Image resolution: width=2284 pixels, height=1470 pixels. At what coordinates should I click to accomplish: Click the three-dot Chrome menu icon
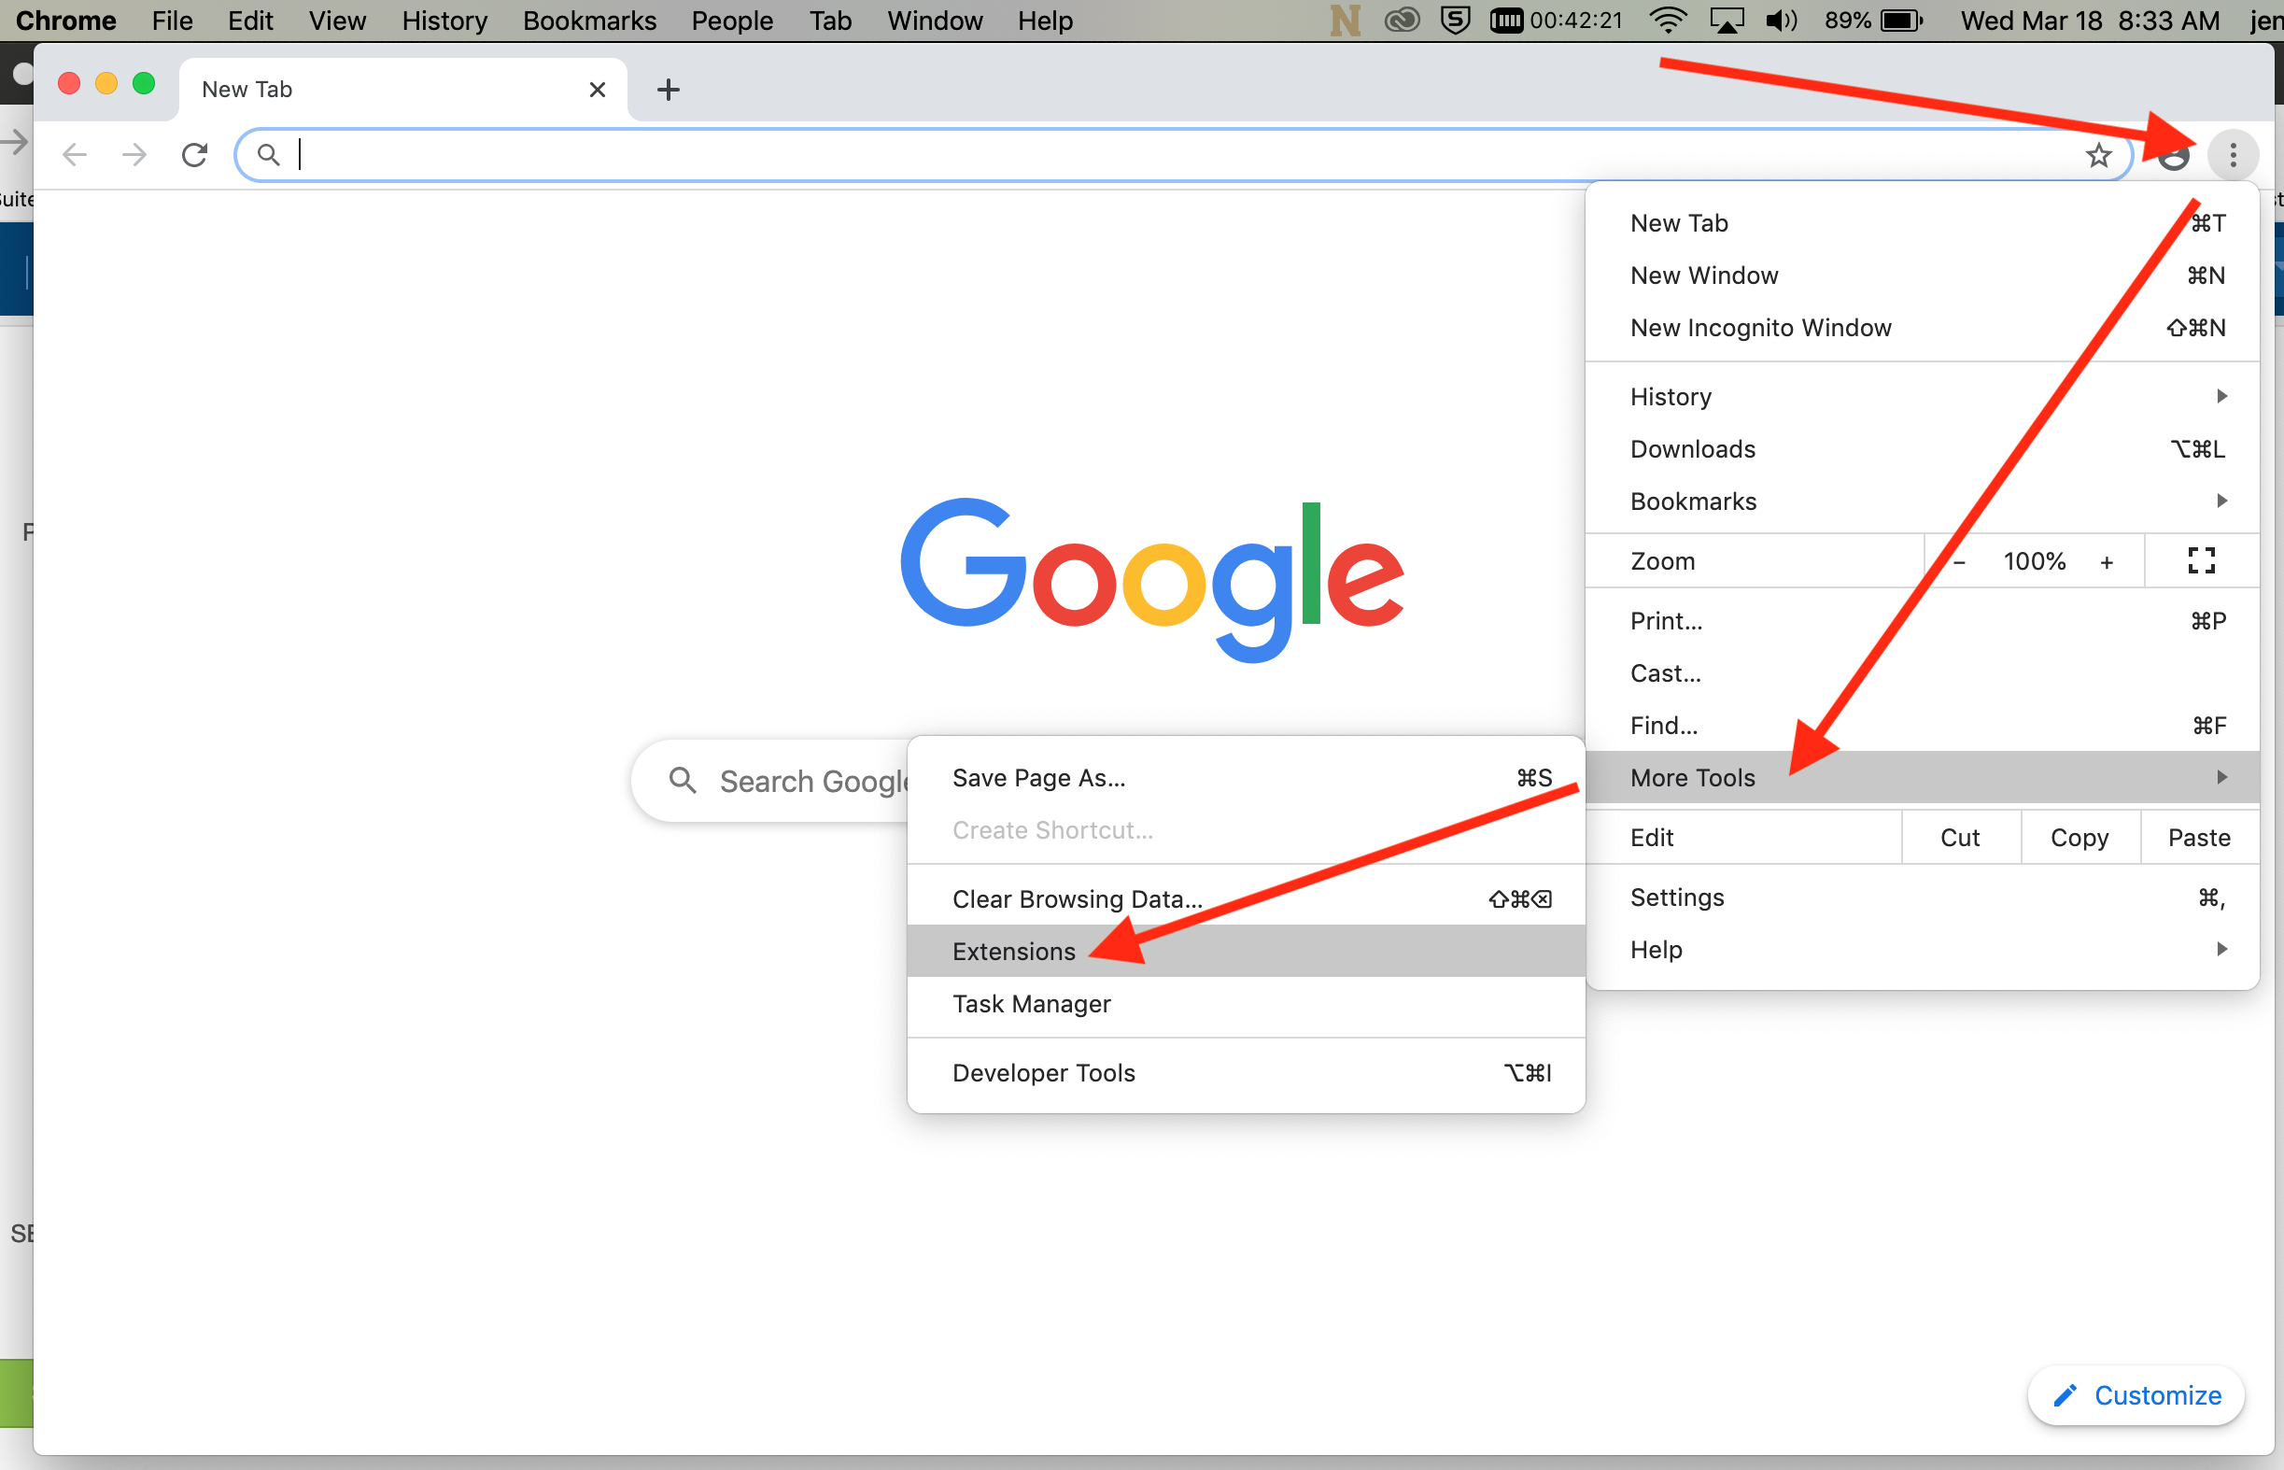pyautogui.click(x=2232, y=155)
